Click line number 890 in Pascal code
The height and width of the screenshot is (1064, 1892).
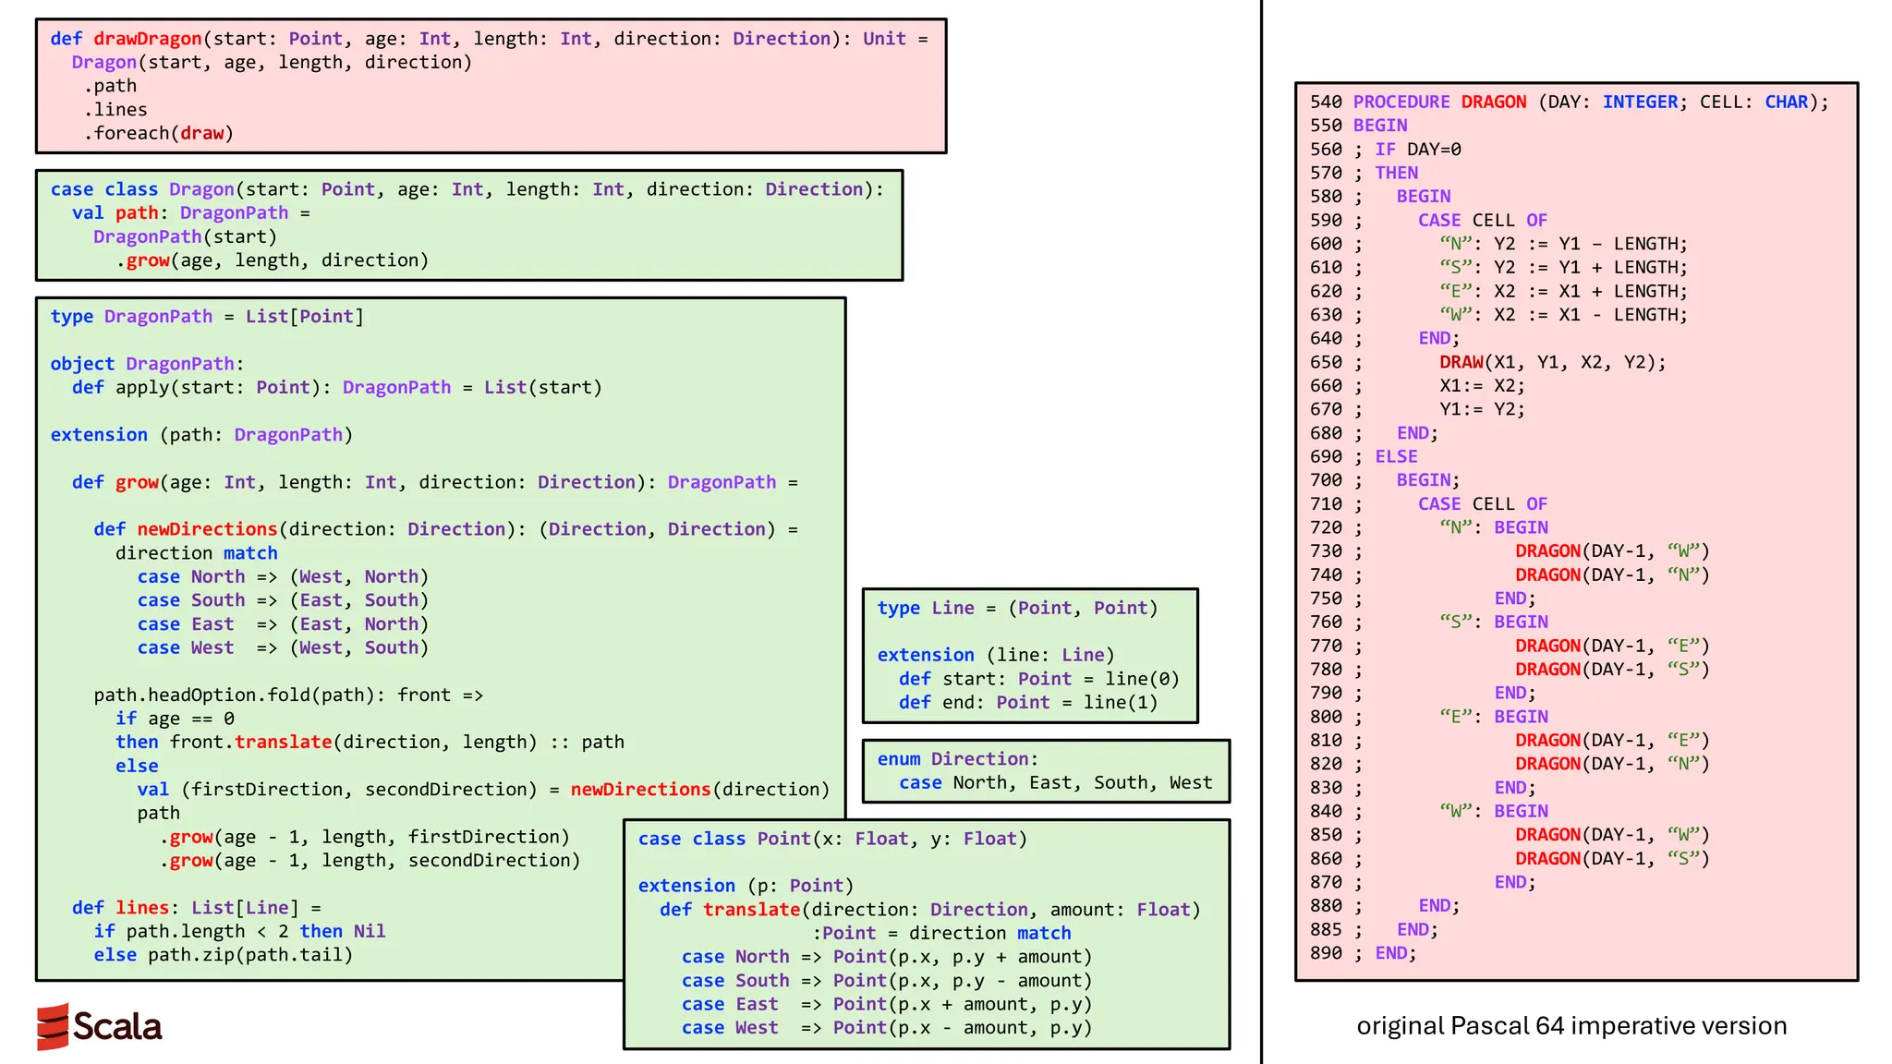pyautogui.click(x=1326, y=953)
